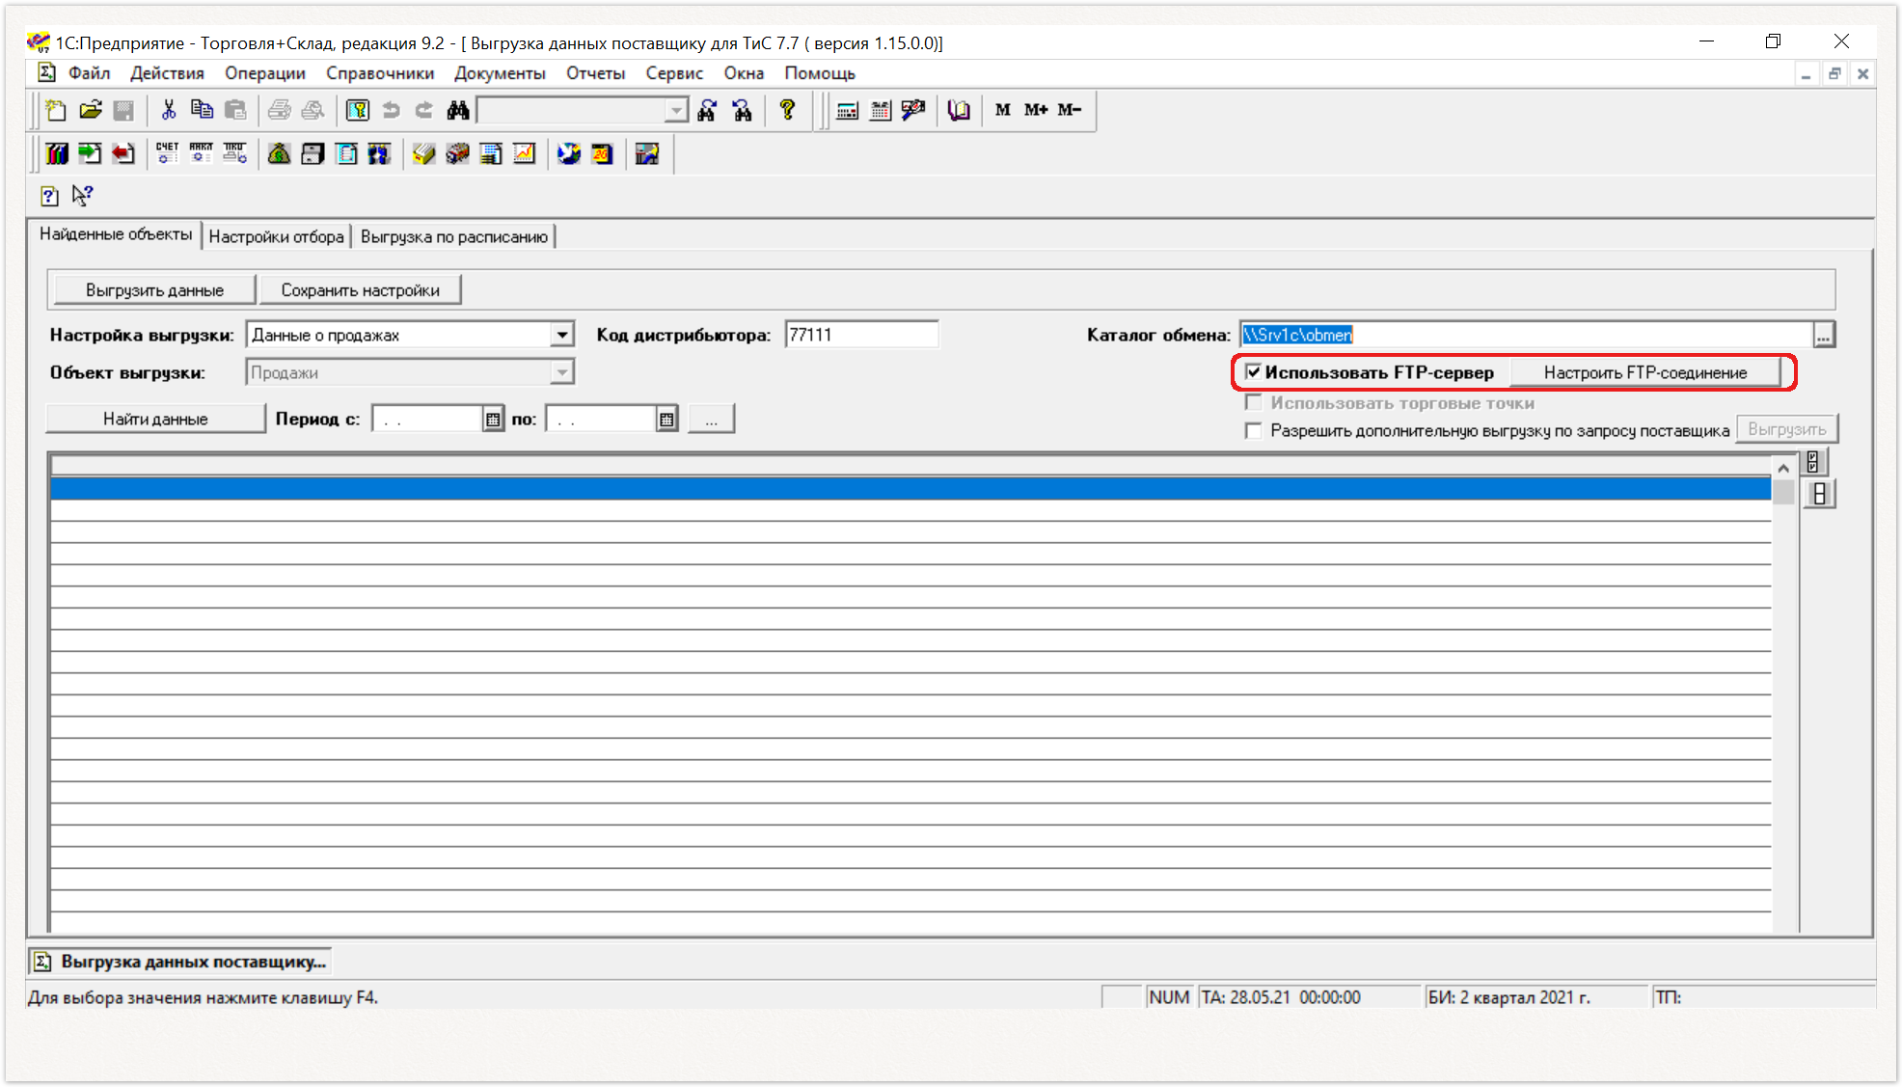Click the green arrow incoming document icon
This screenshot has width=1902, height=1087.
[x=90, y=153]
